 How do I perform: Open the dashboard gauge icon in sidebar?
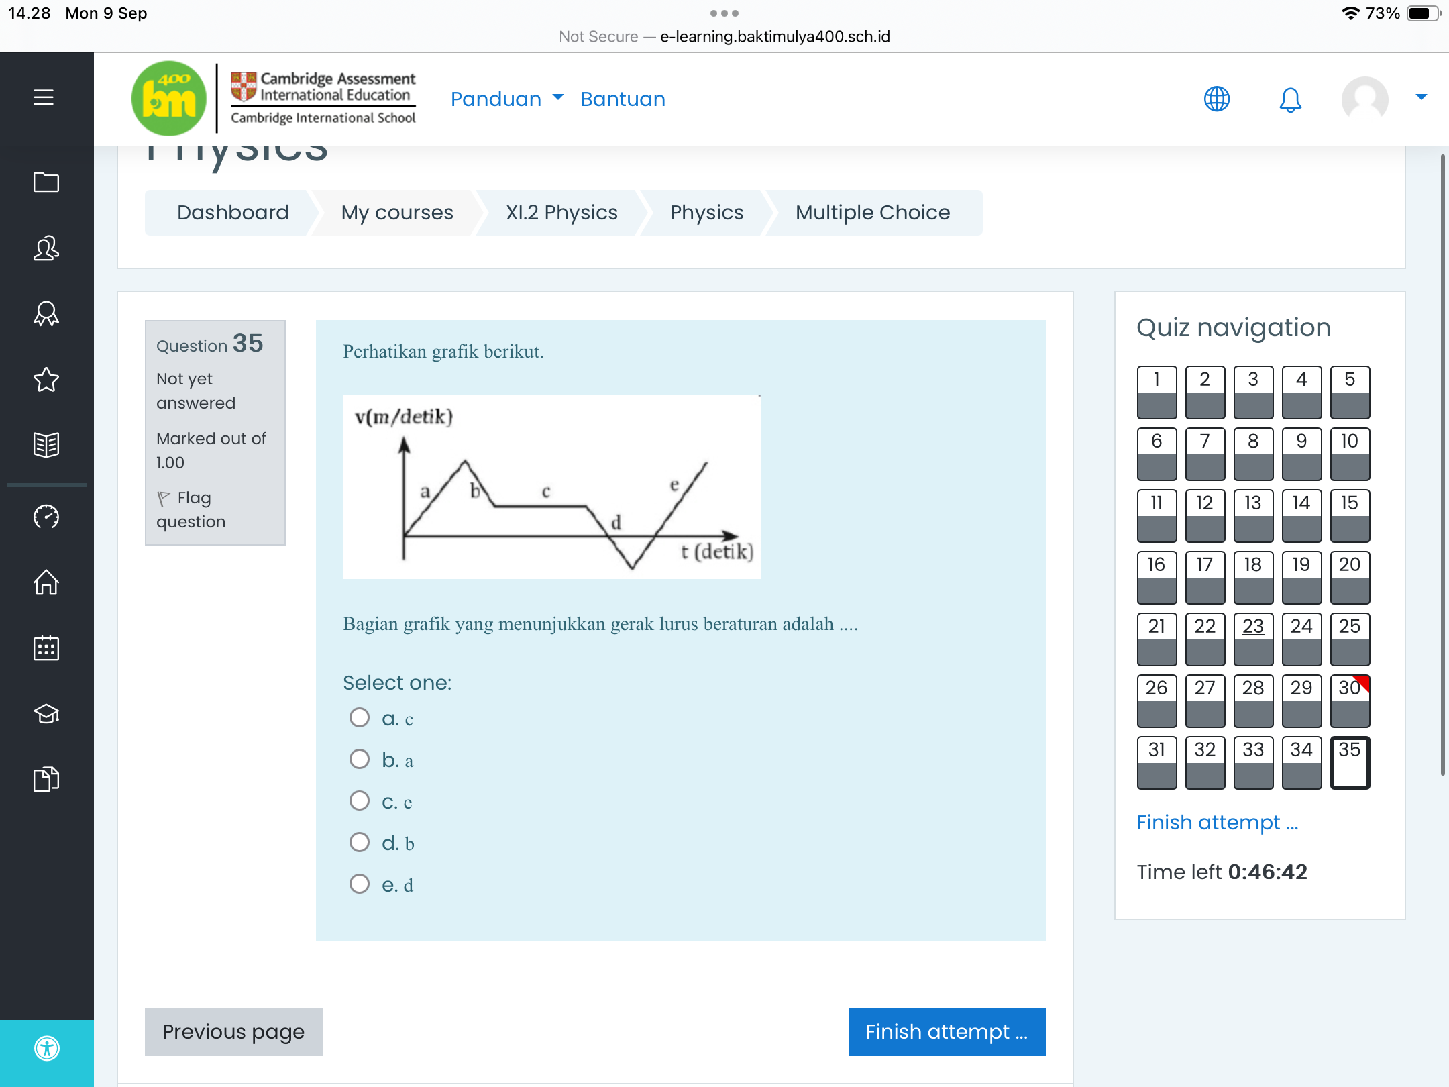(x=46, y=517)
